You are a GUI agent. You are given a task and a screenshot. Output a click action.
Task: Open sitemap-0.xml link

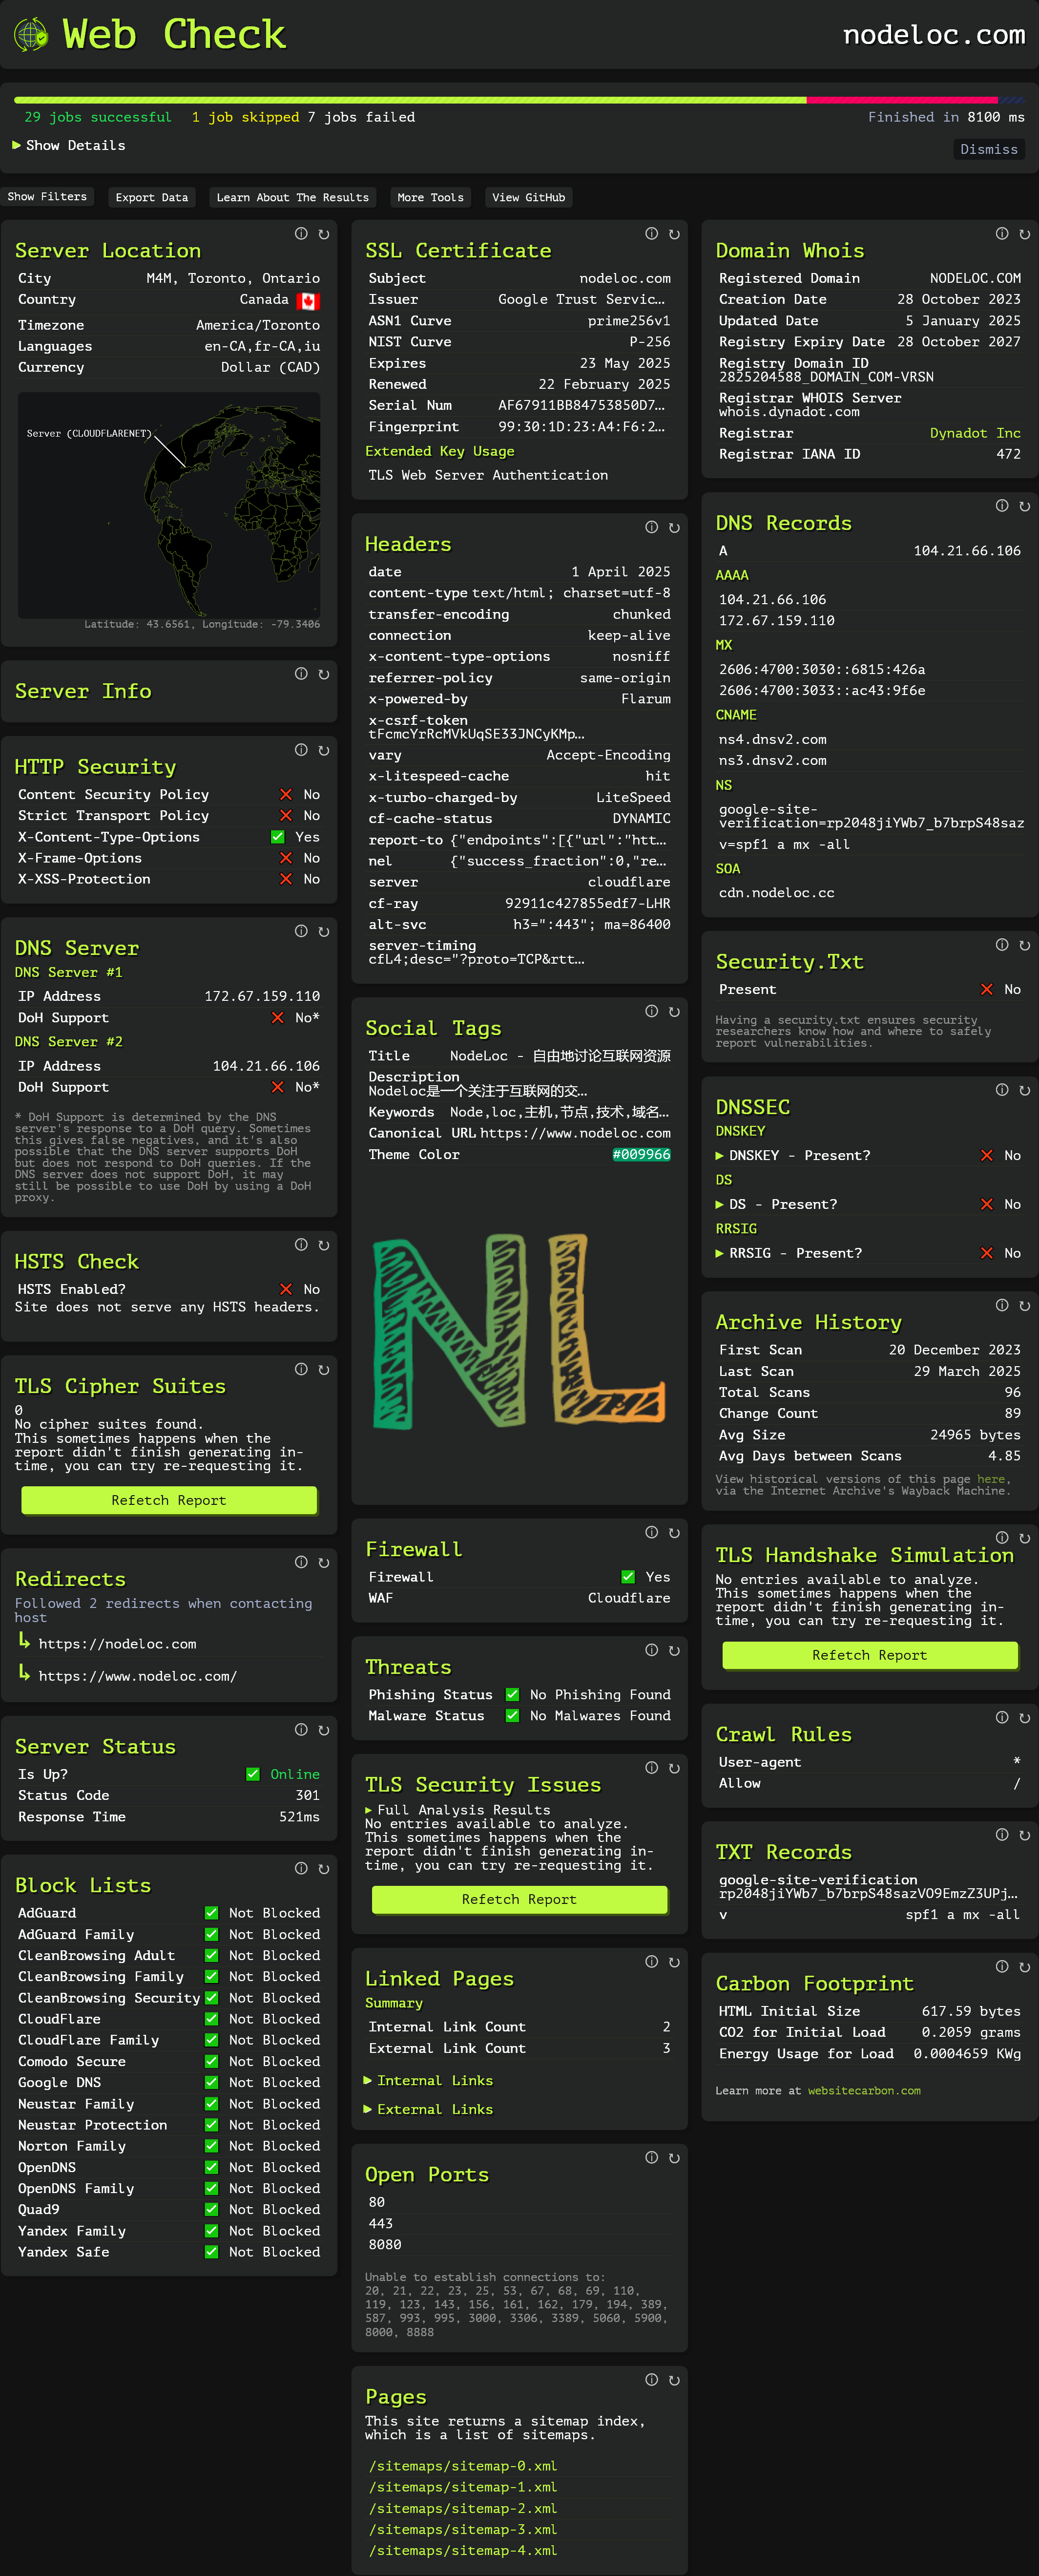point(463,2465)
